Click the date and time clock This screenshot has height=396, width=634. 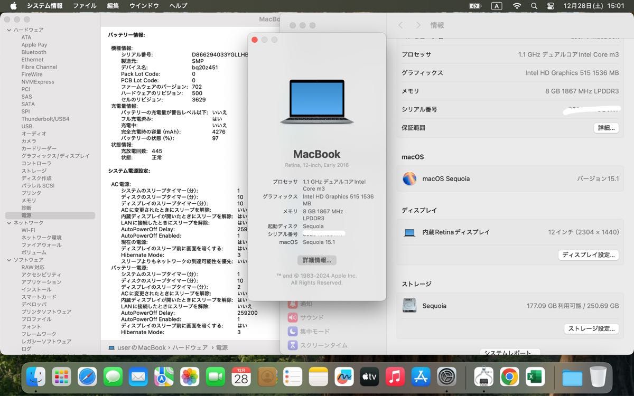coord(594,6)
